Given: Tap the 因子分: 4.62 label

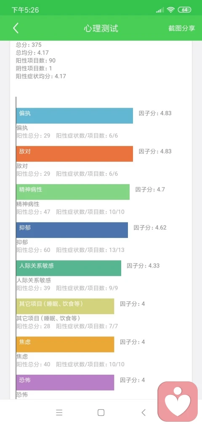Looking at the screenshot, I should click(x=150, y=228).
